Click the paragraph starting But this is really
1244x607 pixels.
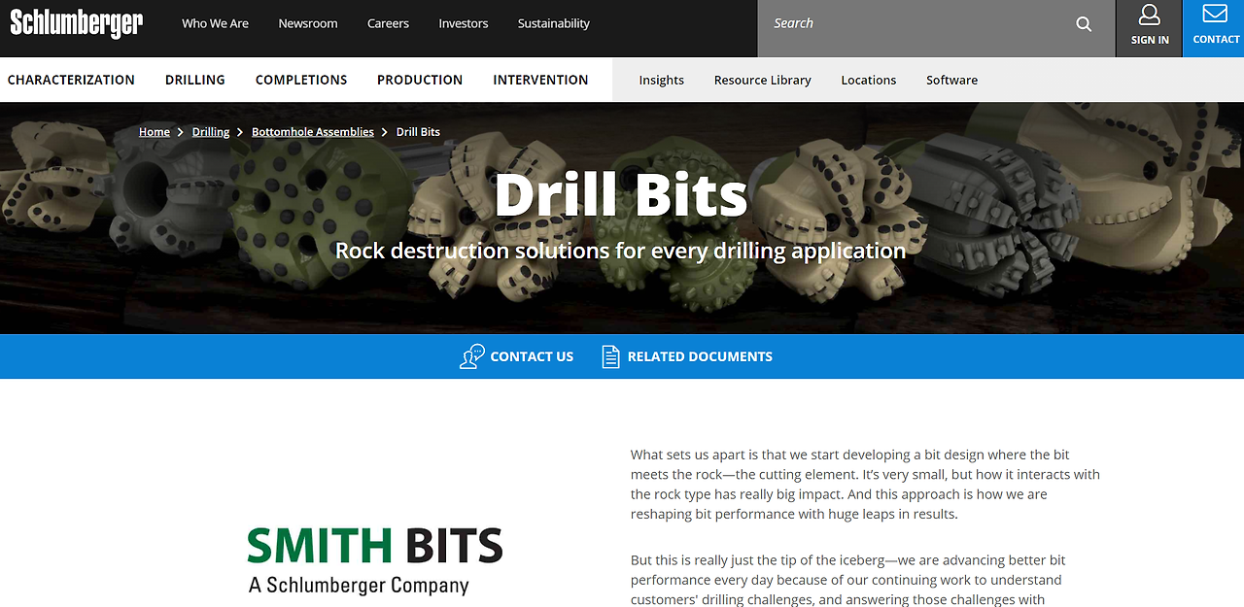(x=848, y=580)
